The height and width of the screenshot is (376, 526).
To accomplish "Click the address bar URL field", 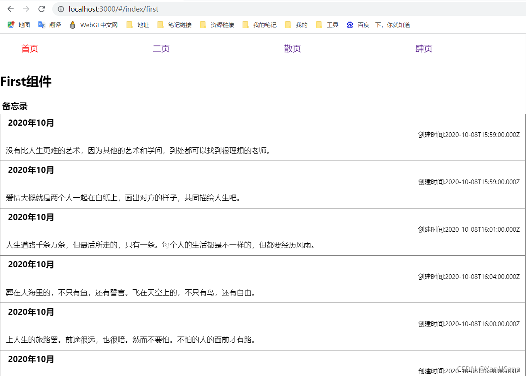I will (113, 9).
